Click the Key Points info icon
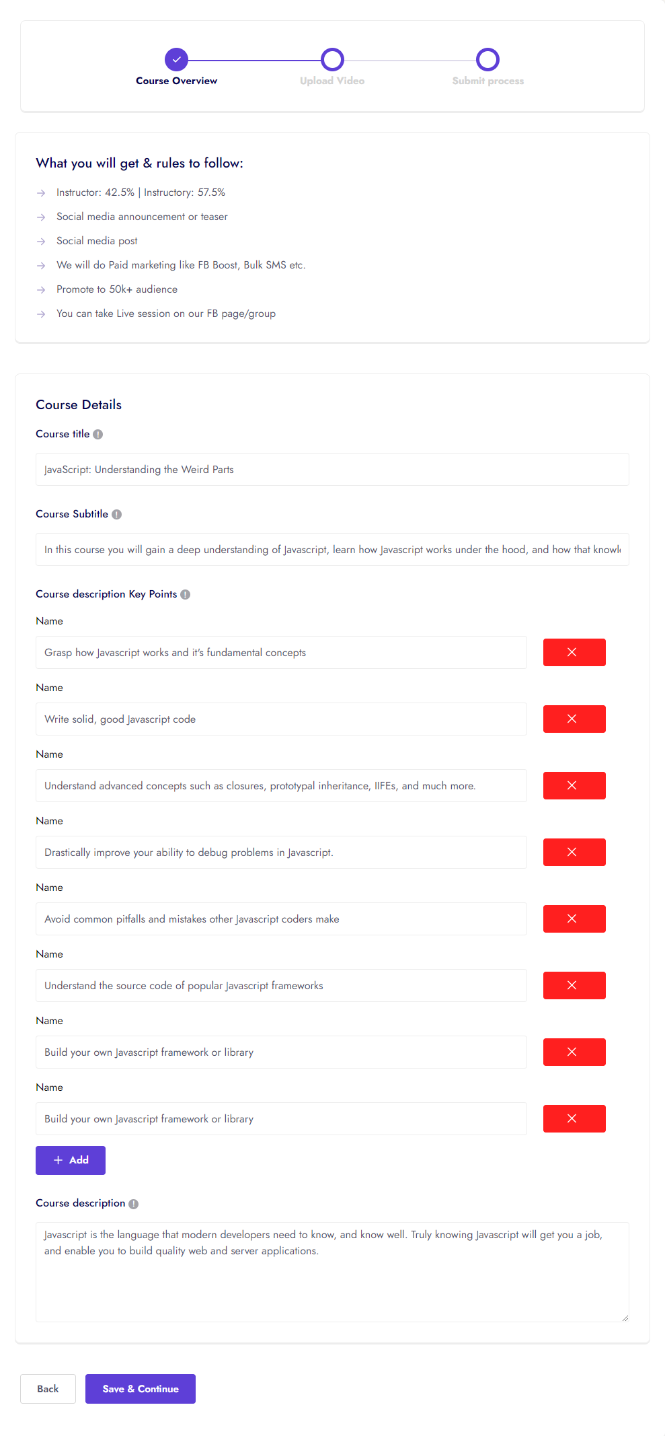This screenshot has height=1436, width=665. coord(186,595)
